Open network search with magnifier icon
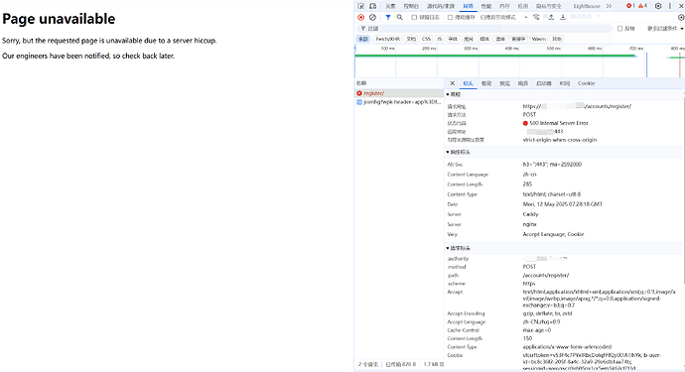 pos(400,18)
